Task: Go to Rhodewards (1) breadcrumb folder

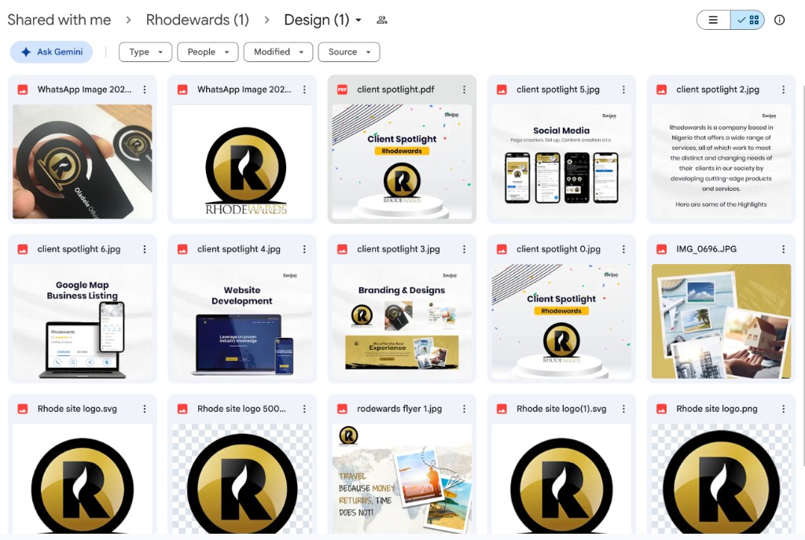Action: coord(197,20)
